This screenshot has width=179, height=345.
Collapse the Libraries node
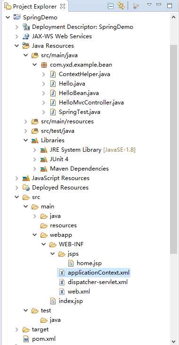tap(26, 140)
